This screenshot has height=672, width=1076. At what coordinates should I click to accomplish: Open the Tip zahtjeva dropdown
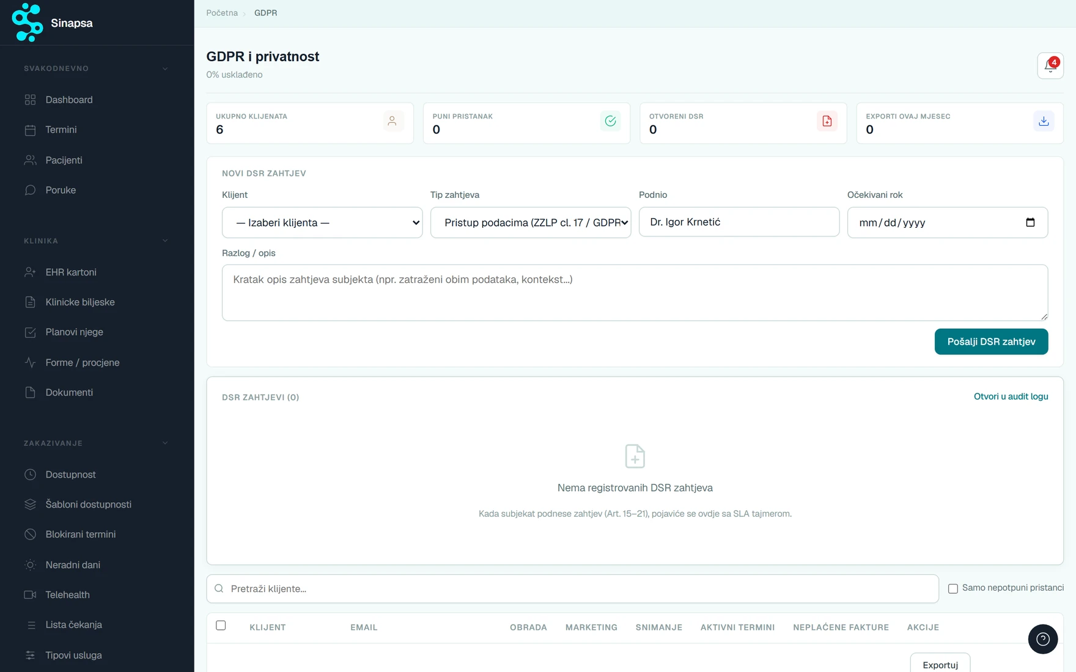coord(531,222)
